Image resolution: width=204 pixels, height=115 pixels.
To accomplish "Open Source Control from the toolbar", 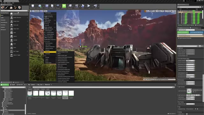I will coord(40,6).
